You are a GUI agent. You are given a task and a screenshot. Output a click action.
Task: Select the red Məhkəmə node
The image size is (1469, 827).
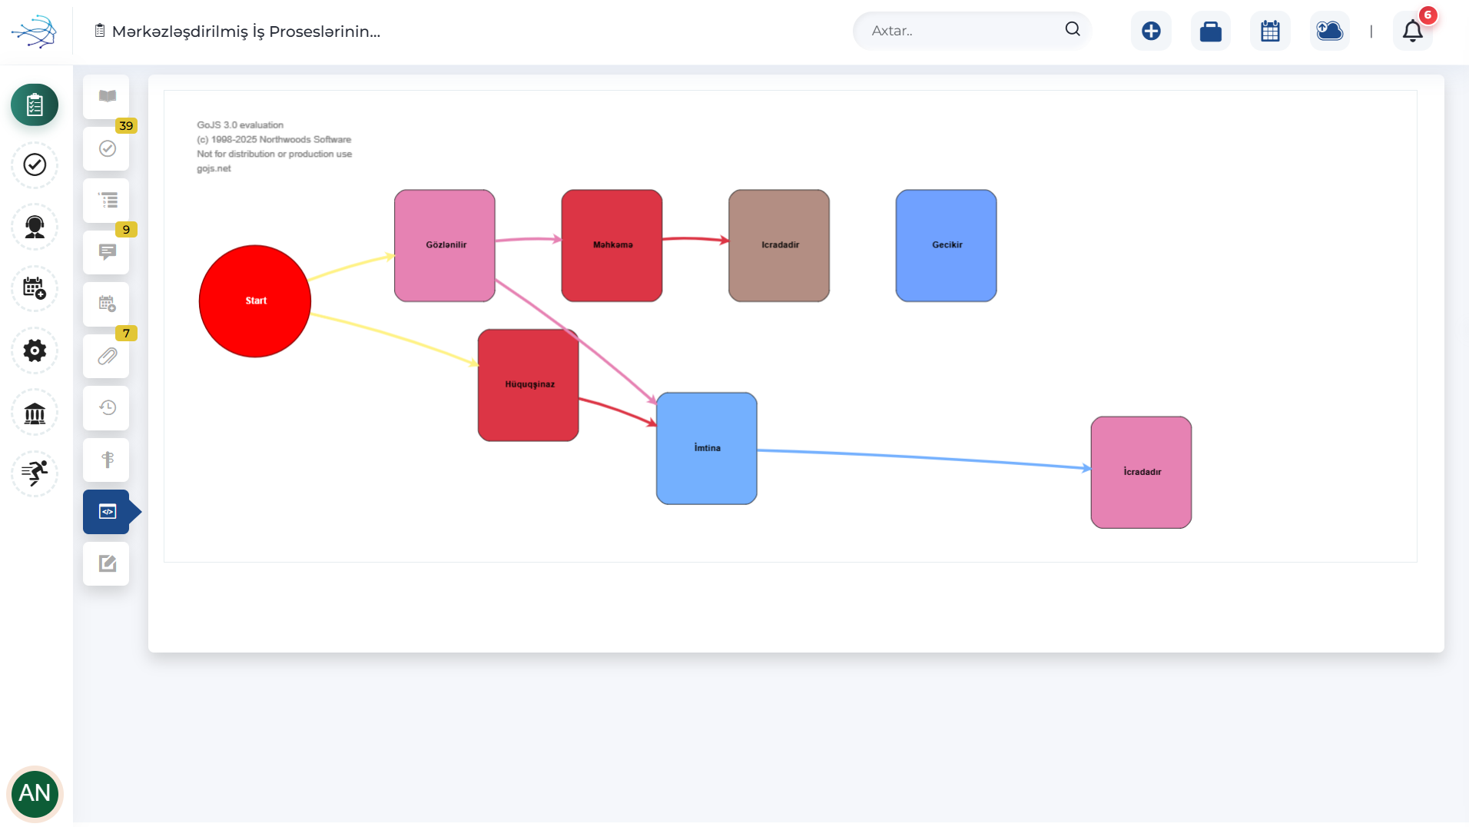612,246
